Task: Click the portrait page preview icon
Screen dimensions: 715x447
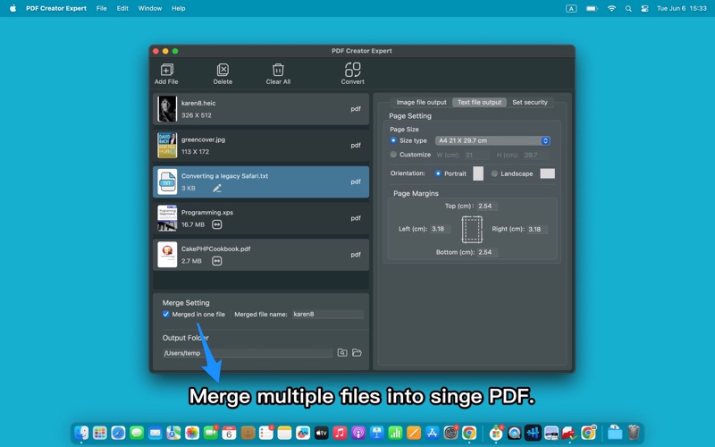Action: (478, 173)
